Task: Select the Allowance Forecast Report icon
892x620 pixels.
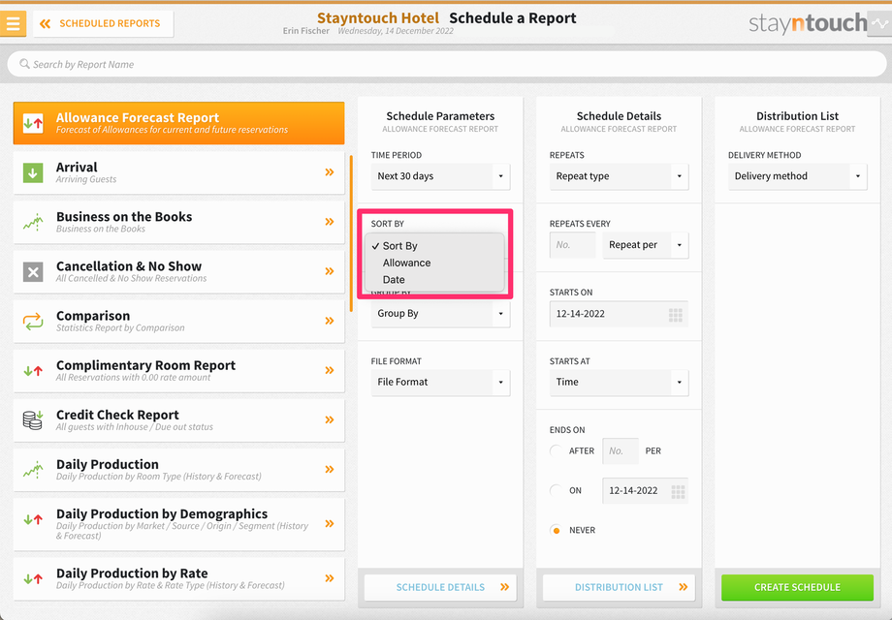Action: 33,123
